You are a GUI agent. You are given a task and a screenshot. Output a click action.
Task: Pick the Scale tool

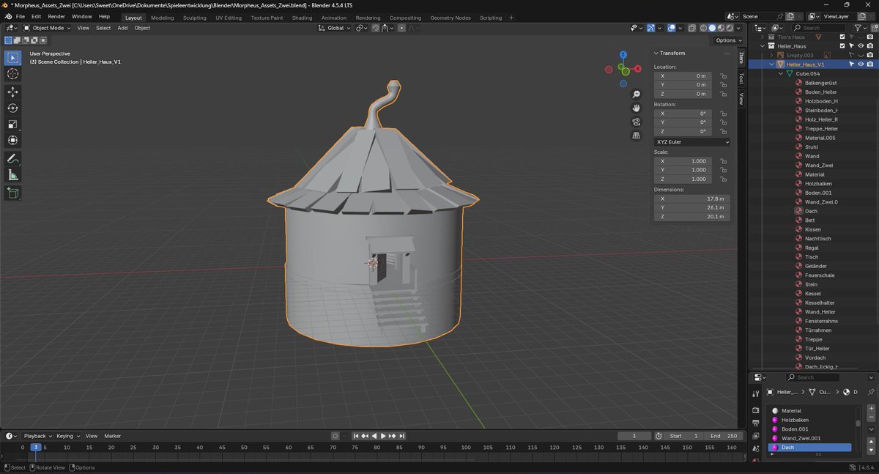tap(12, 124)
